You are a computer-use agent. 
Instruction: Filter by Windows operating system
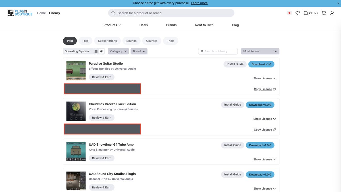click(x=96, y=51)
